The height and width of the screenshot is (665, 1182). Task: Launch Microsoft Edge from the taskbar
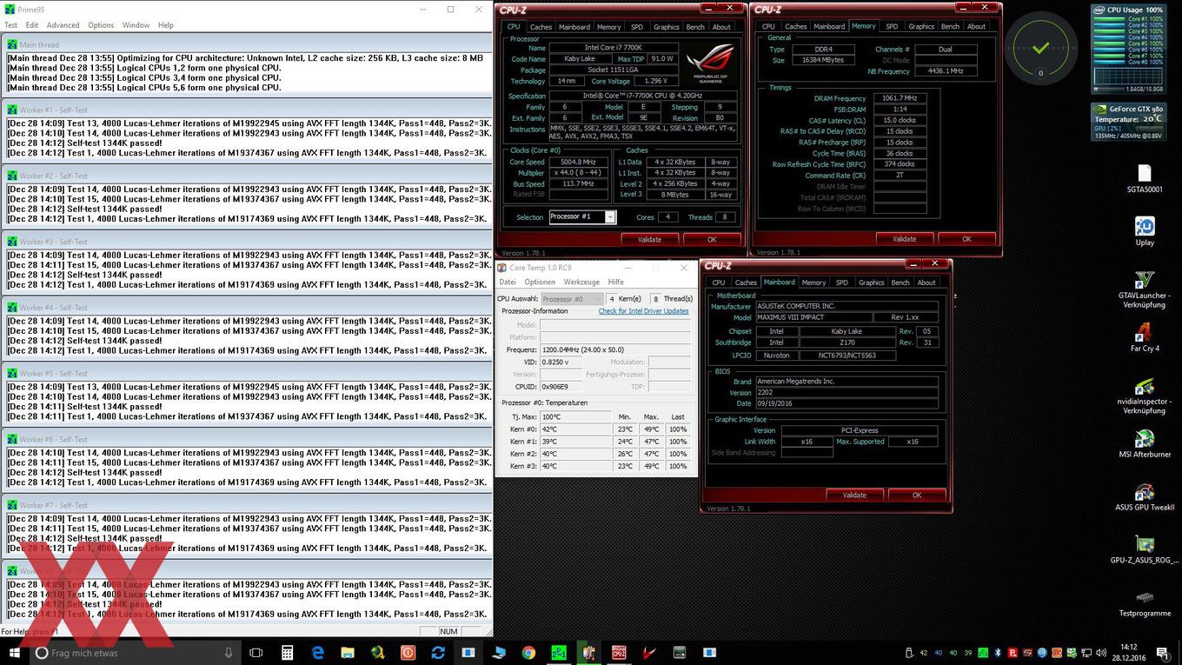coord(318,653)
